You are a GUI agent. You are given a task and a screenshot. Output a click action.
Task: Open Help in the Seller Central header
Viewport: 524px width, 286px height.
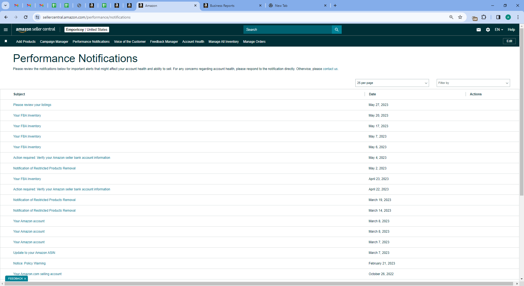(x=511, y=30)
